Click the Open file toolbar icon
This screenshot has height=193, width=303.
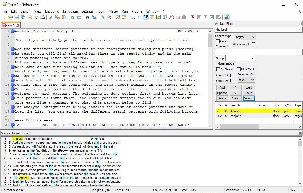click(x=10, y=17)
